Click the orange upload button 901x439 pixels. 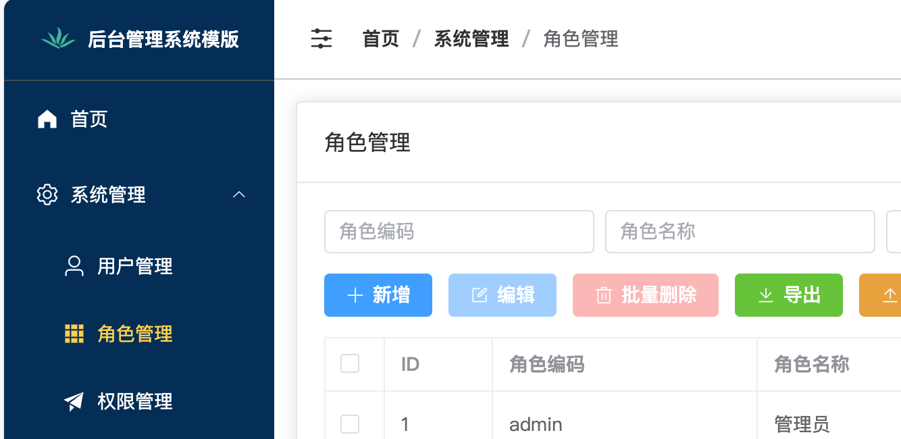click(x=880, y=295)
